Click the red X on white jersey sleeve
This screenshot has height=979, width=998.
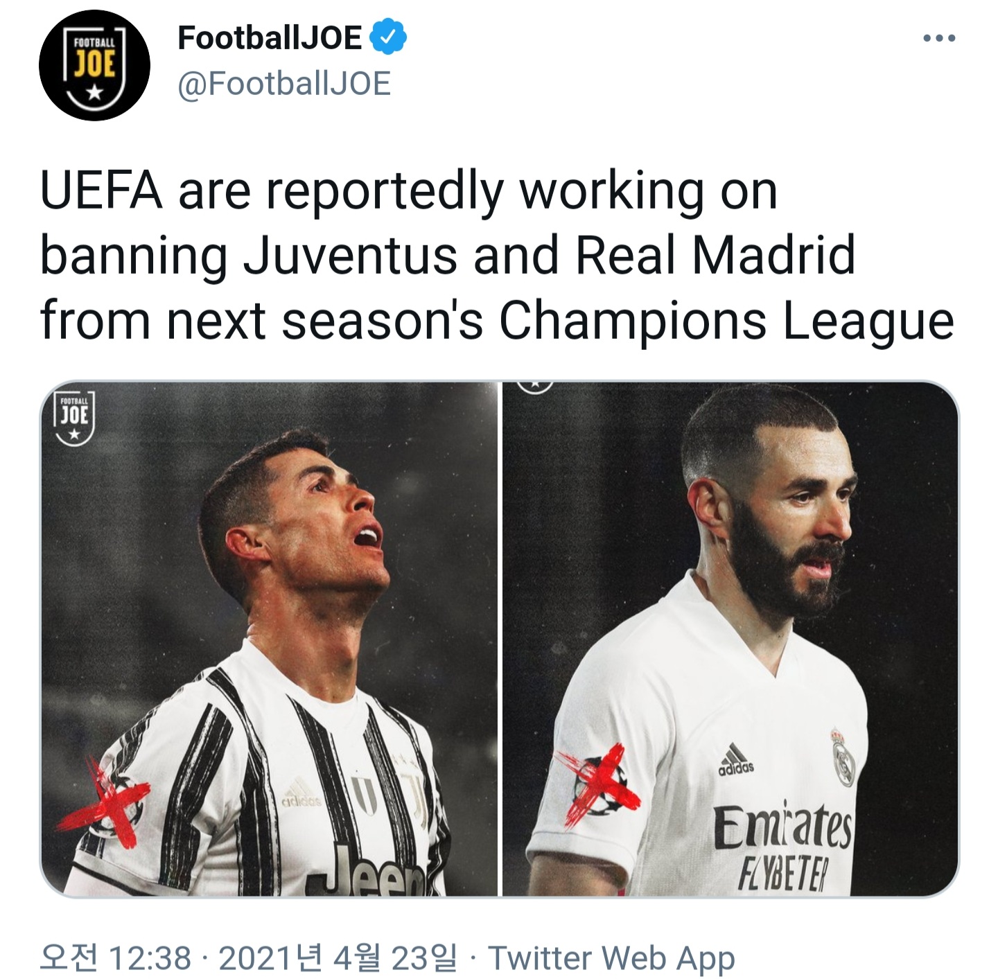coord(599,786)
